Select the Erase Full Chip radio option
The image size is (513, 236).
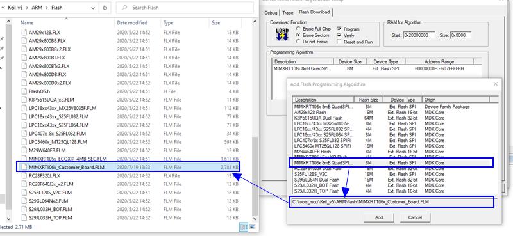point(298,29)
